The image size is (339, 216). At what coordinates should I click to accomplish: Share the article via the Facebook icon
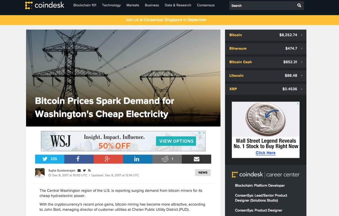[x=78, y=159]
